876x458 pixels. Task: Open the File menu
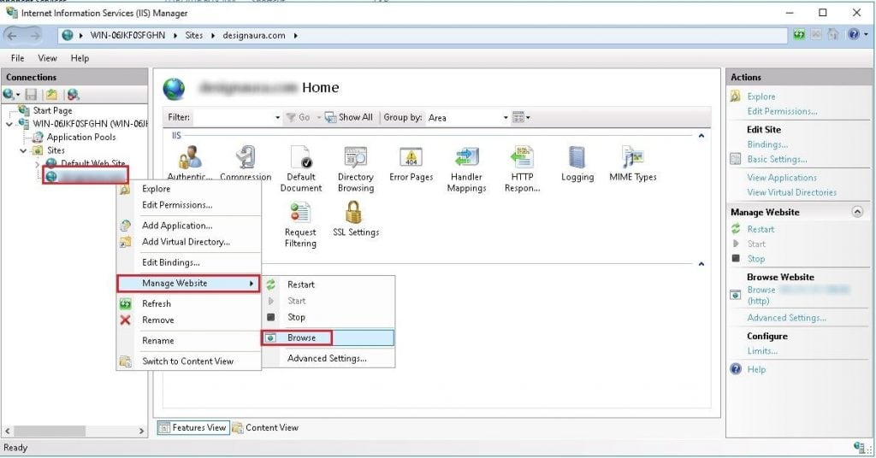17,58
